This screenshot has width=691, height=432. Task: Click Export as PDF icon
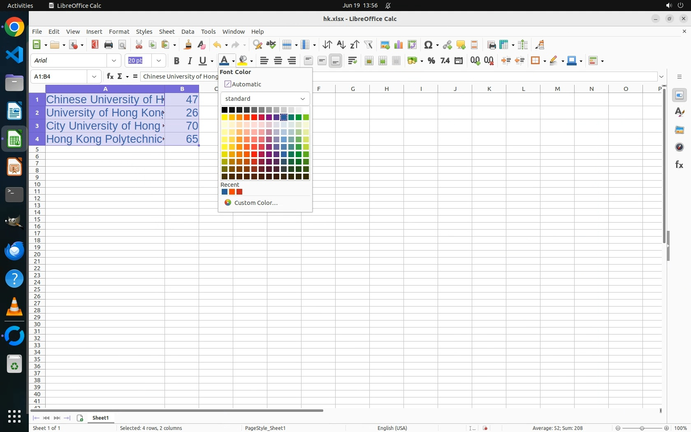95,45
